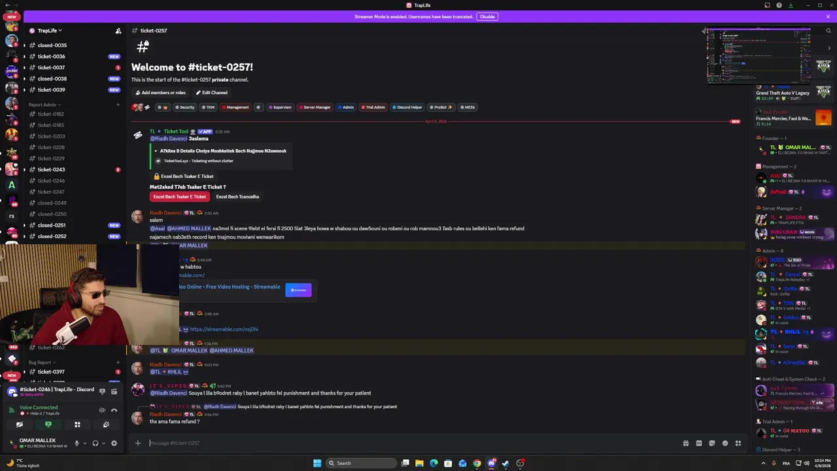Click Enzel Bech Tcancelha button
The image size is (837, 471).
[x=237, y=196]
